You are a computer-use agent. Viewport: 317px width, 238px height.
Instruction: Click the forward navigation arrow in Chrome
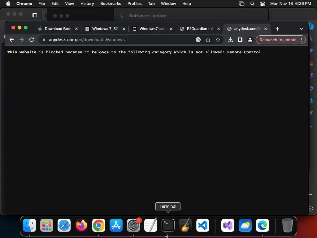pos(22,40)
